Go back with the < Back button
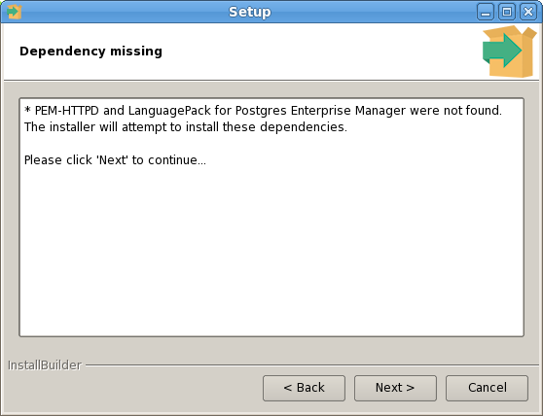 click(304, 388)
